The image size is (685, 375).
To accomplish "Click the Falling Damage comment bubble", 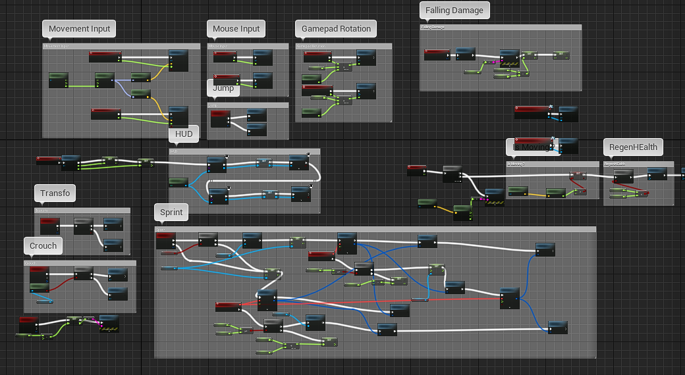I will (454, 11).
